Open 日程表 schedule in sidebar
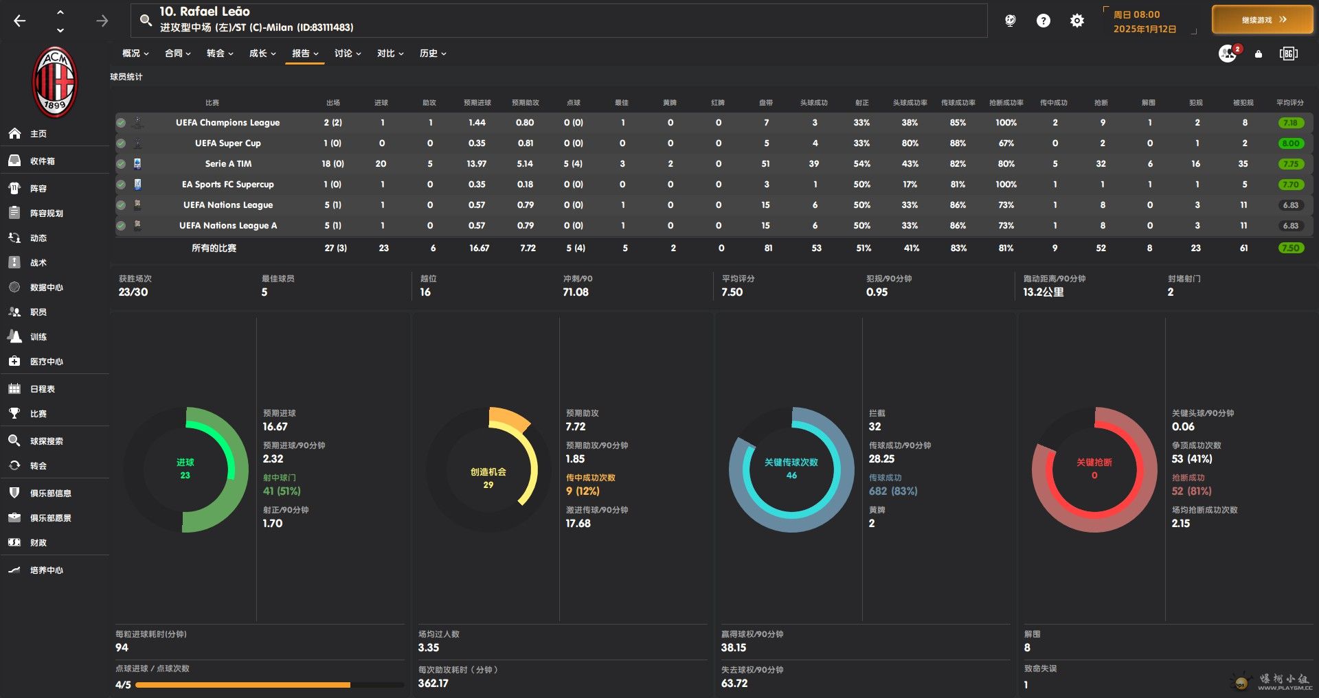This screenshot has height=698, width=1319. tap(55, 389)
